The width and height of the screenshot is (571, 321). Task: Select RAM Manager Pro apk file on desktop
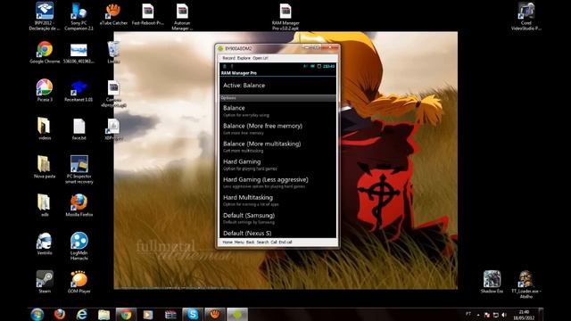(x=285, y=16)
